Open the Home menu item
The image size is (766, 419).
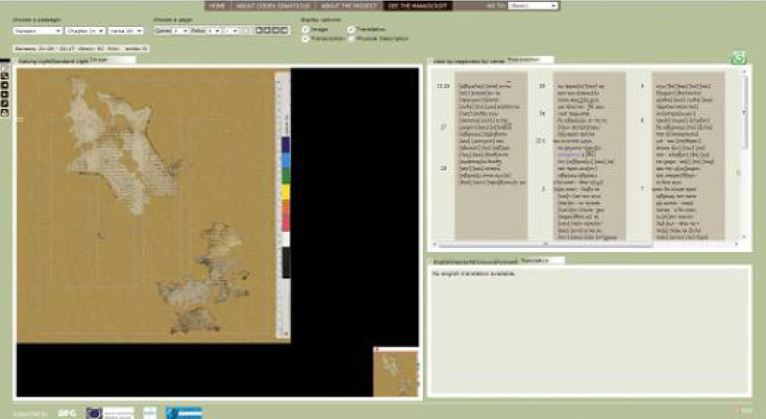[x=217, y=6]
